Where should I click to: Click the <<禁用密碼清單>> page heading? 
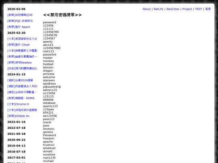click(63, 15)
